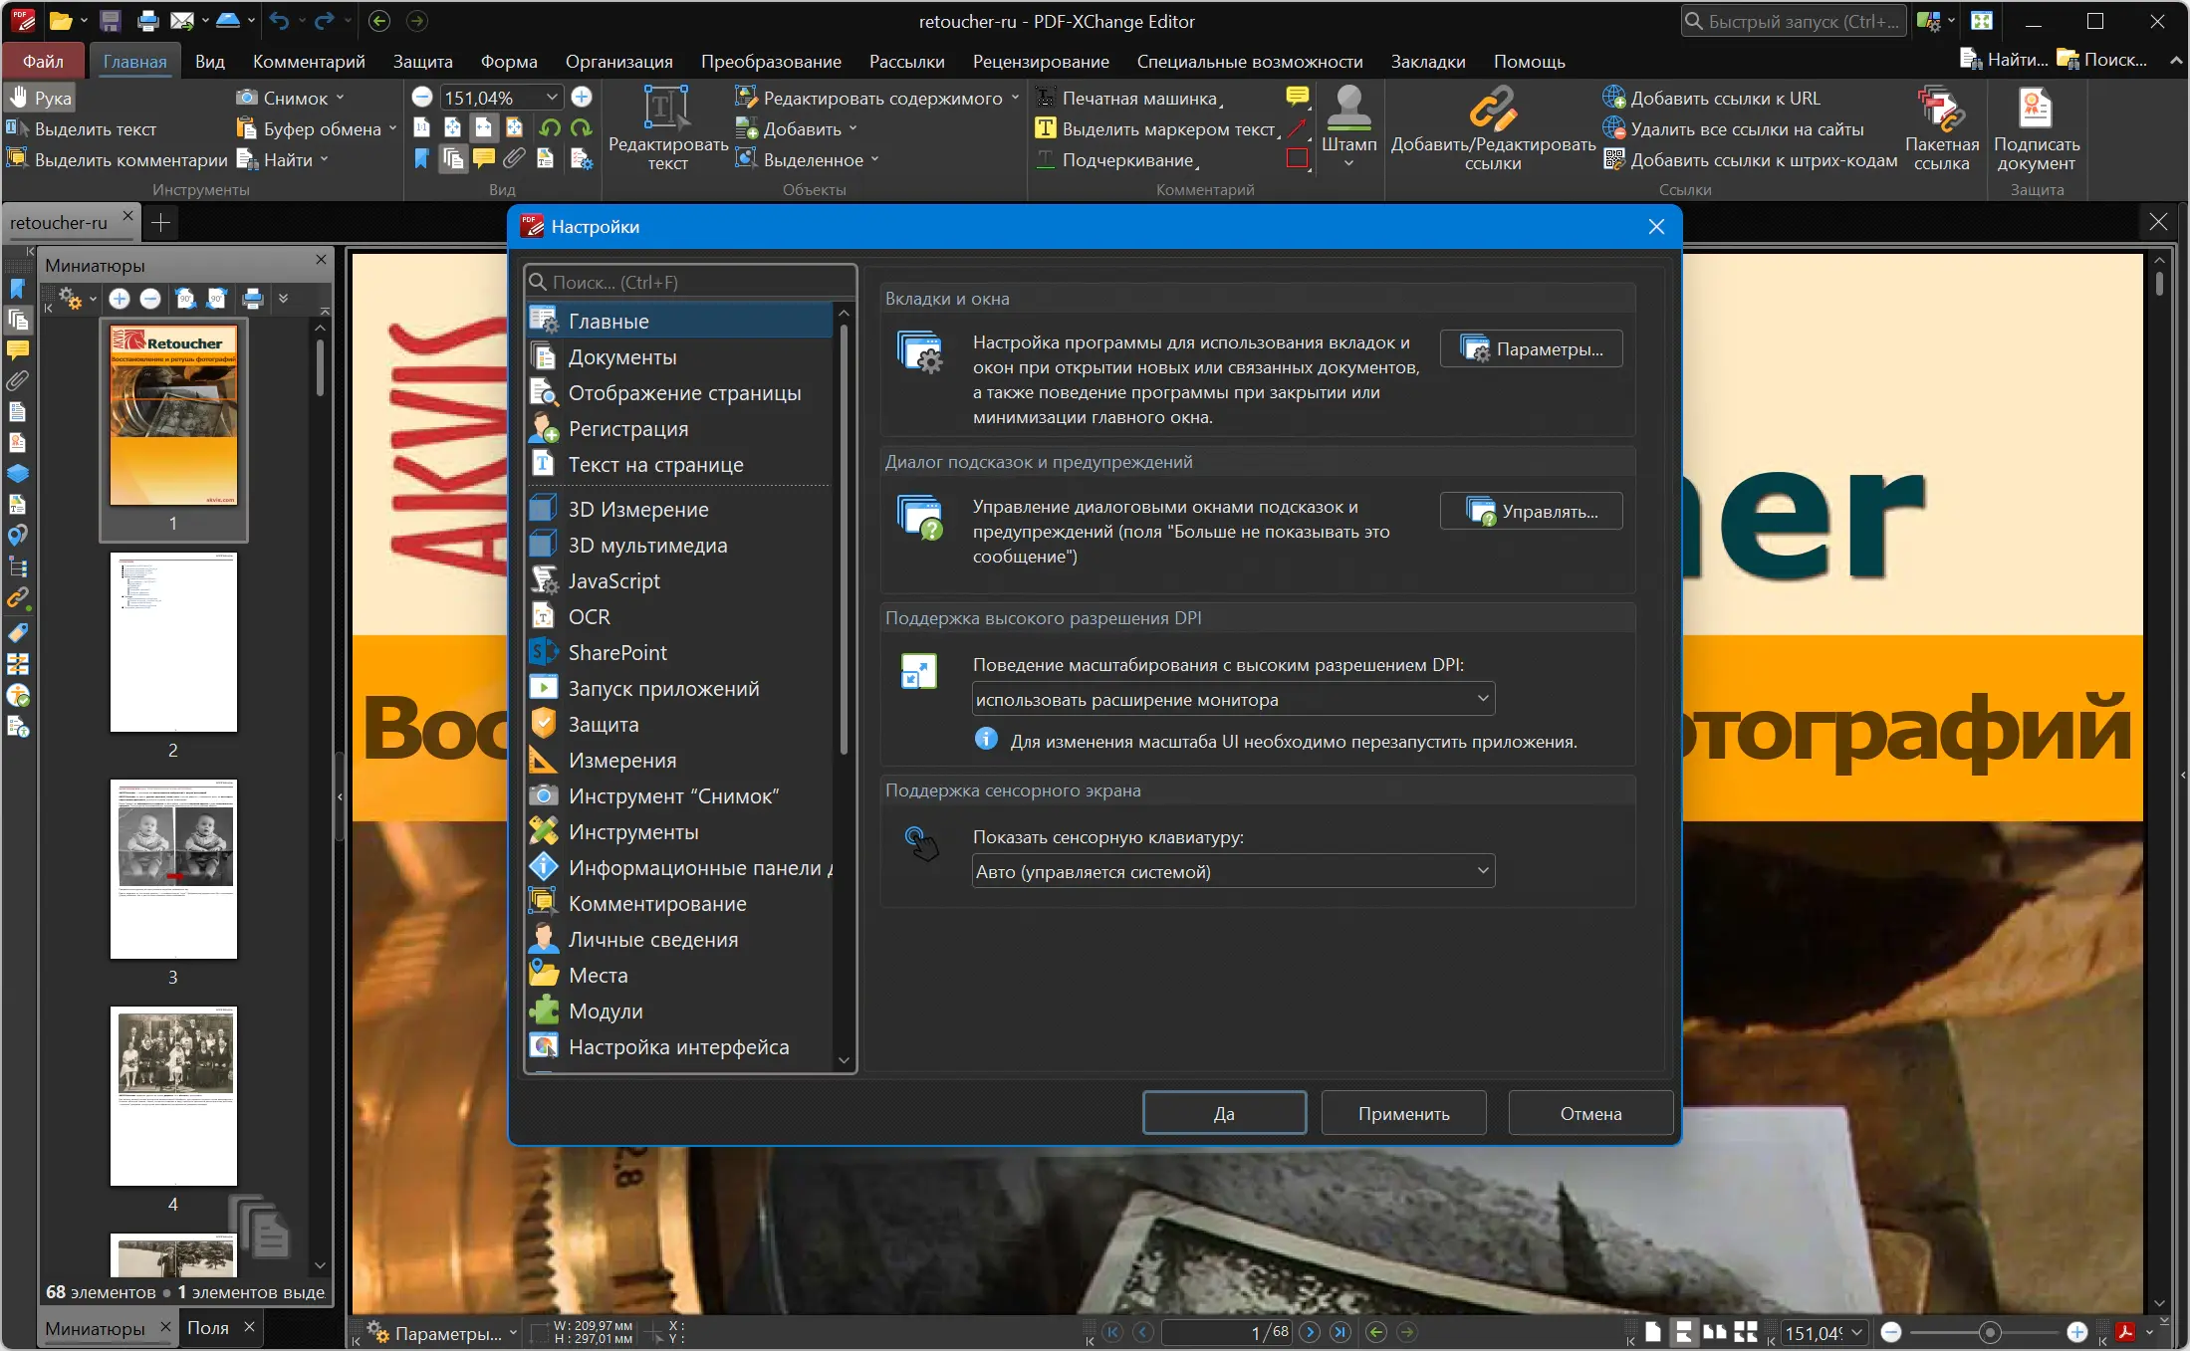Image resolution: width=2190 pixels, height=1351 pixels.
Task: Toggle the Hand tool
Action: point(41,99)
